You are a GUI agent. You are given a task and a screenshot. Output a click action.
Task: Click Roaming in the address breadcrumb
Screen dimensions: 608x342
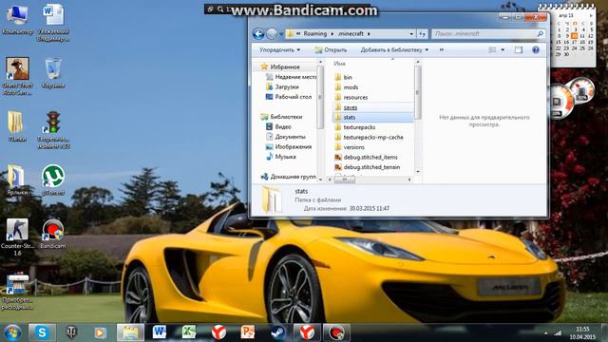click(x=314, y=34)
